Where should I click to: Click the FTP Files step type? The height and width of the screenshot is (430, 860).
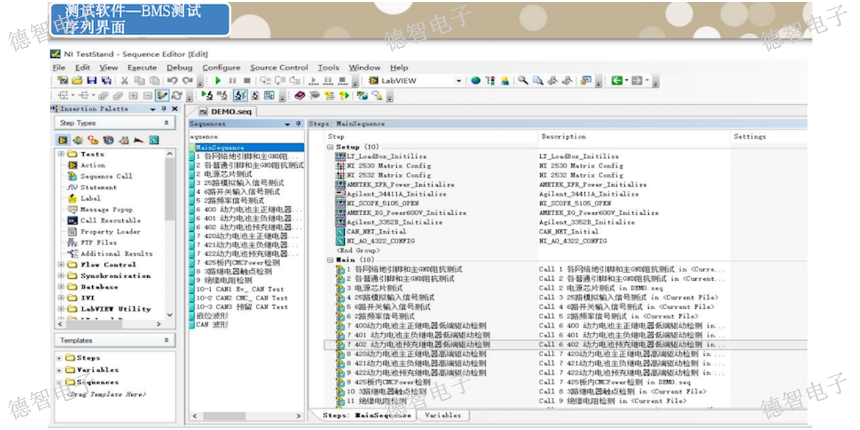[x=98, y=243]
